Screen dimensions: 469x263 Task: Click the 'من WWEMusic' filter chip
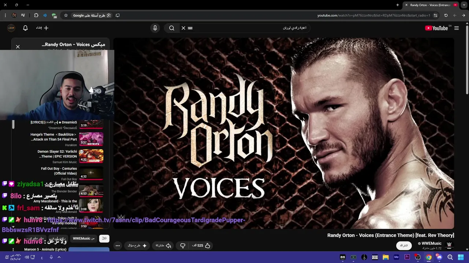[x=84, y=239]
